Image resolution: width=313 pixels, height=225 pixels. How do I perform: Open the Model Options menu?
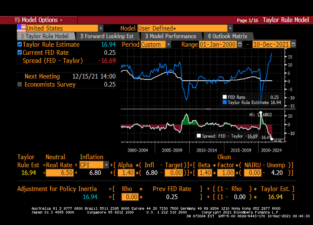(38, 20)
